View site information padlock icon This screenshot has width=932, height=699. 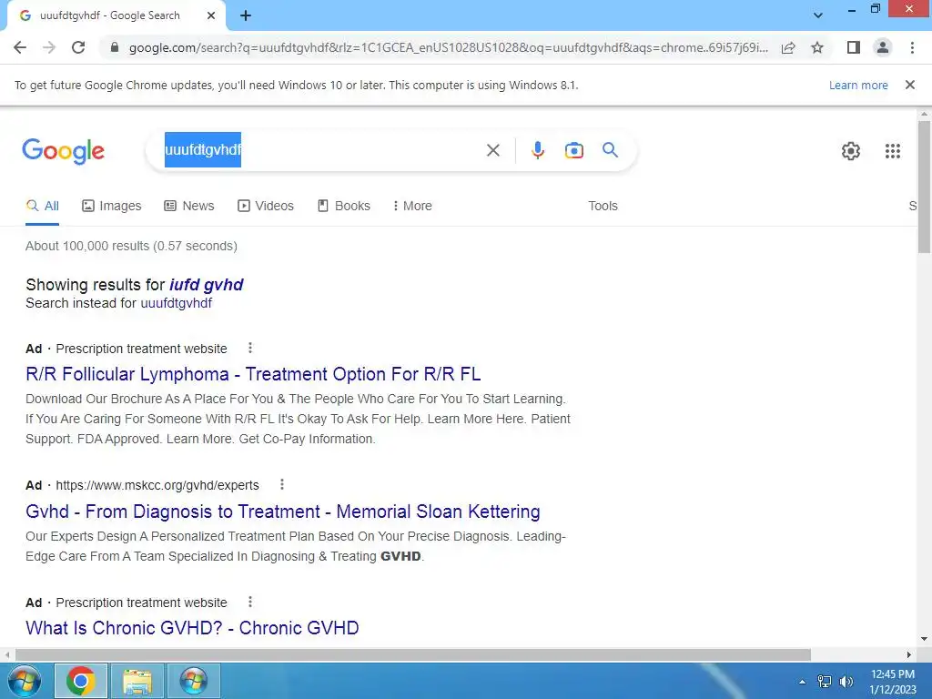coord(115,47)
